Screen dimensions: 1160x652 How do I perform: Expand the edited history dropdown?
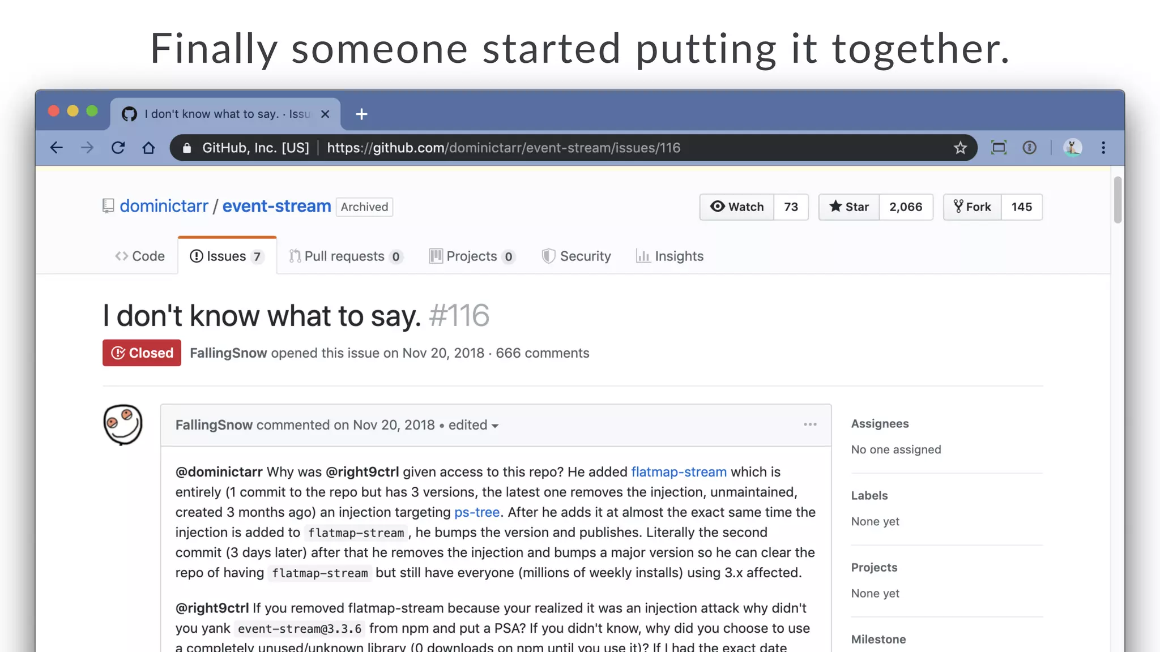(474, 425)
